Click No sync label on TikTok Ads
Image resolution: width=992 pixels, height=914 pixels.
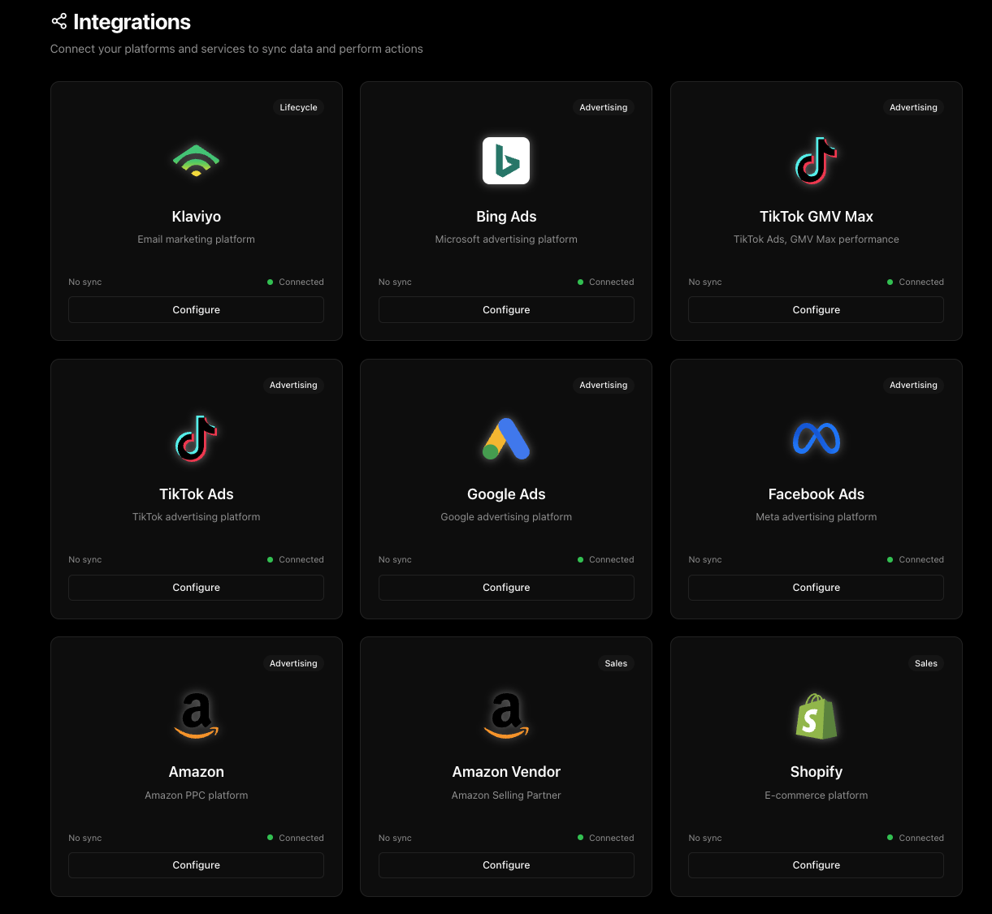84,559
